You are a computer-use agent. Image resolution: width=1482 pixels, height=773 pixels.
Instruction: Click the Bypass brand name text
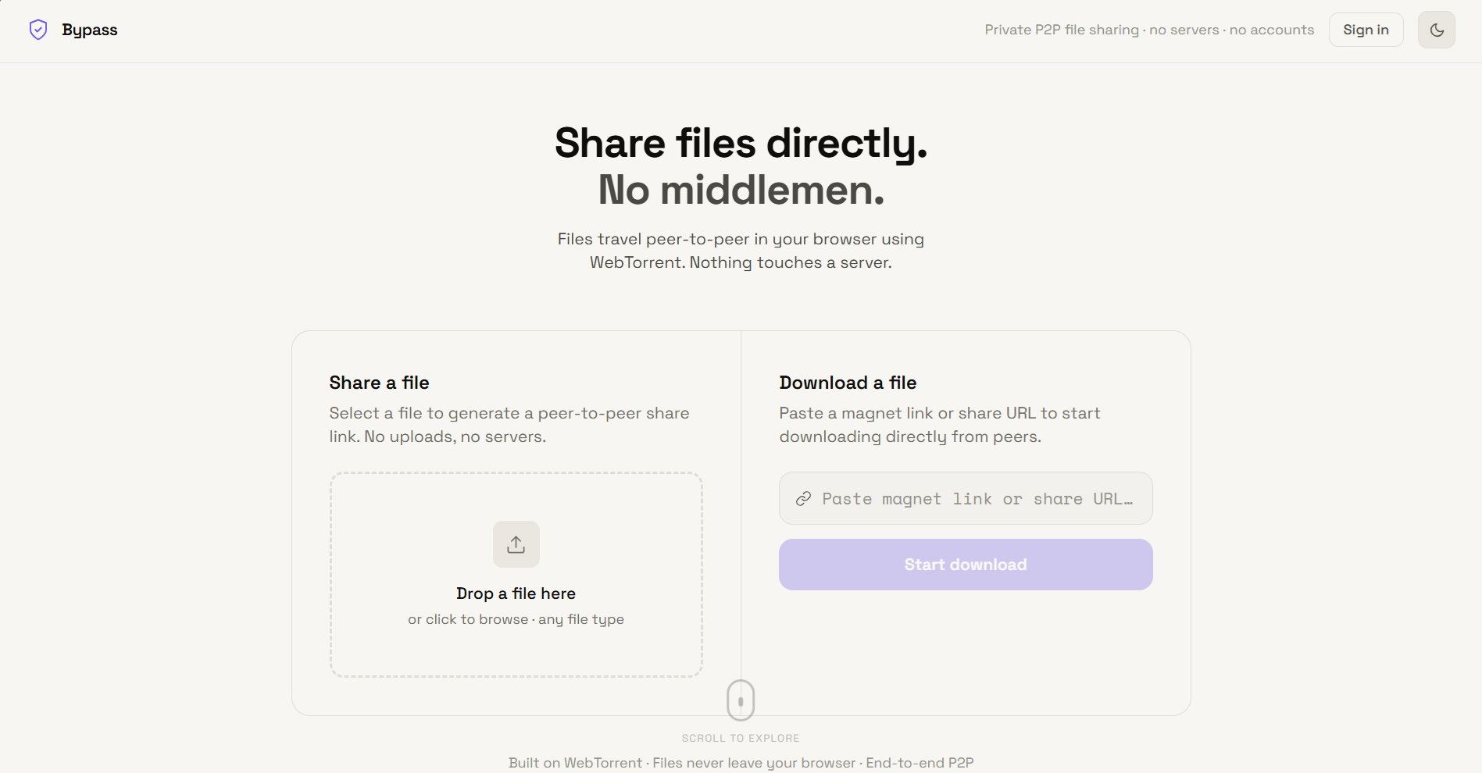tap(90, 30)
